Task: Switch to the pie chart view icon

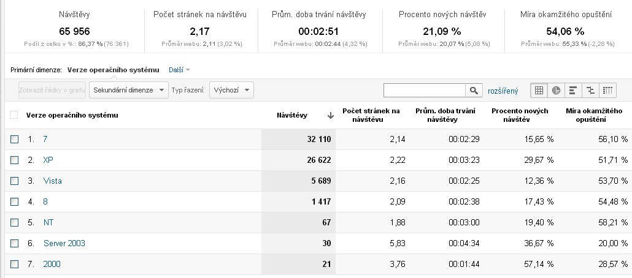Action: pos(556,90)
